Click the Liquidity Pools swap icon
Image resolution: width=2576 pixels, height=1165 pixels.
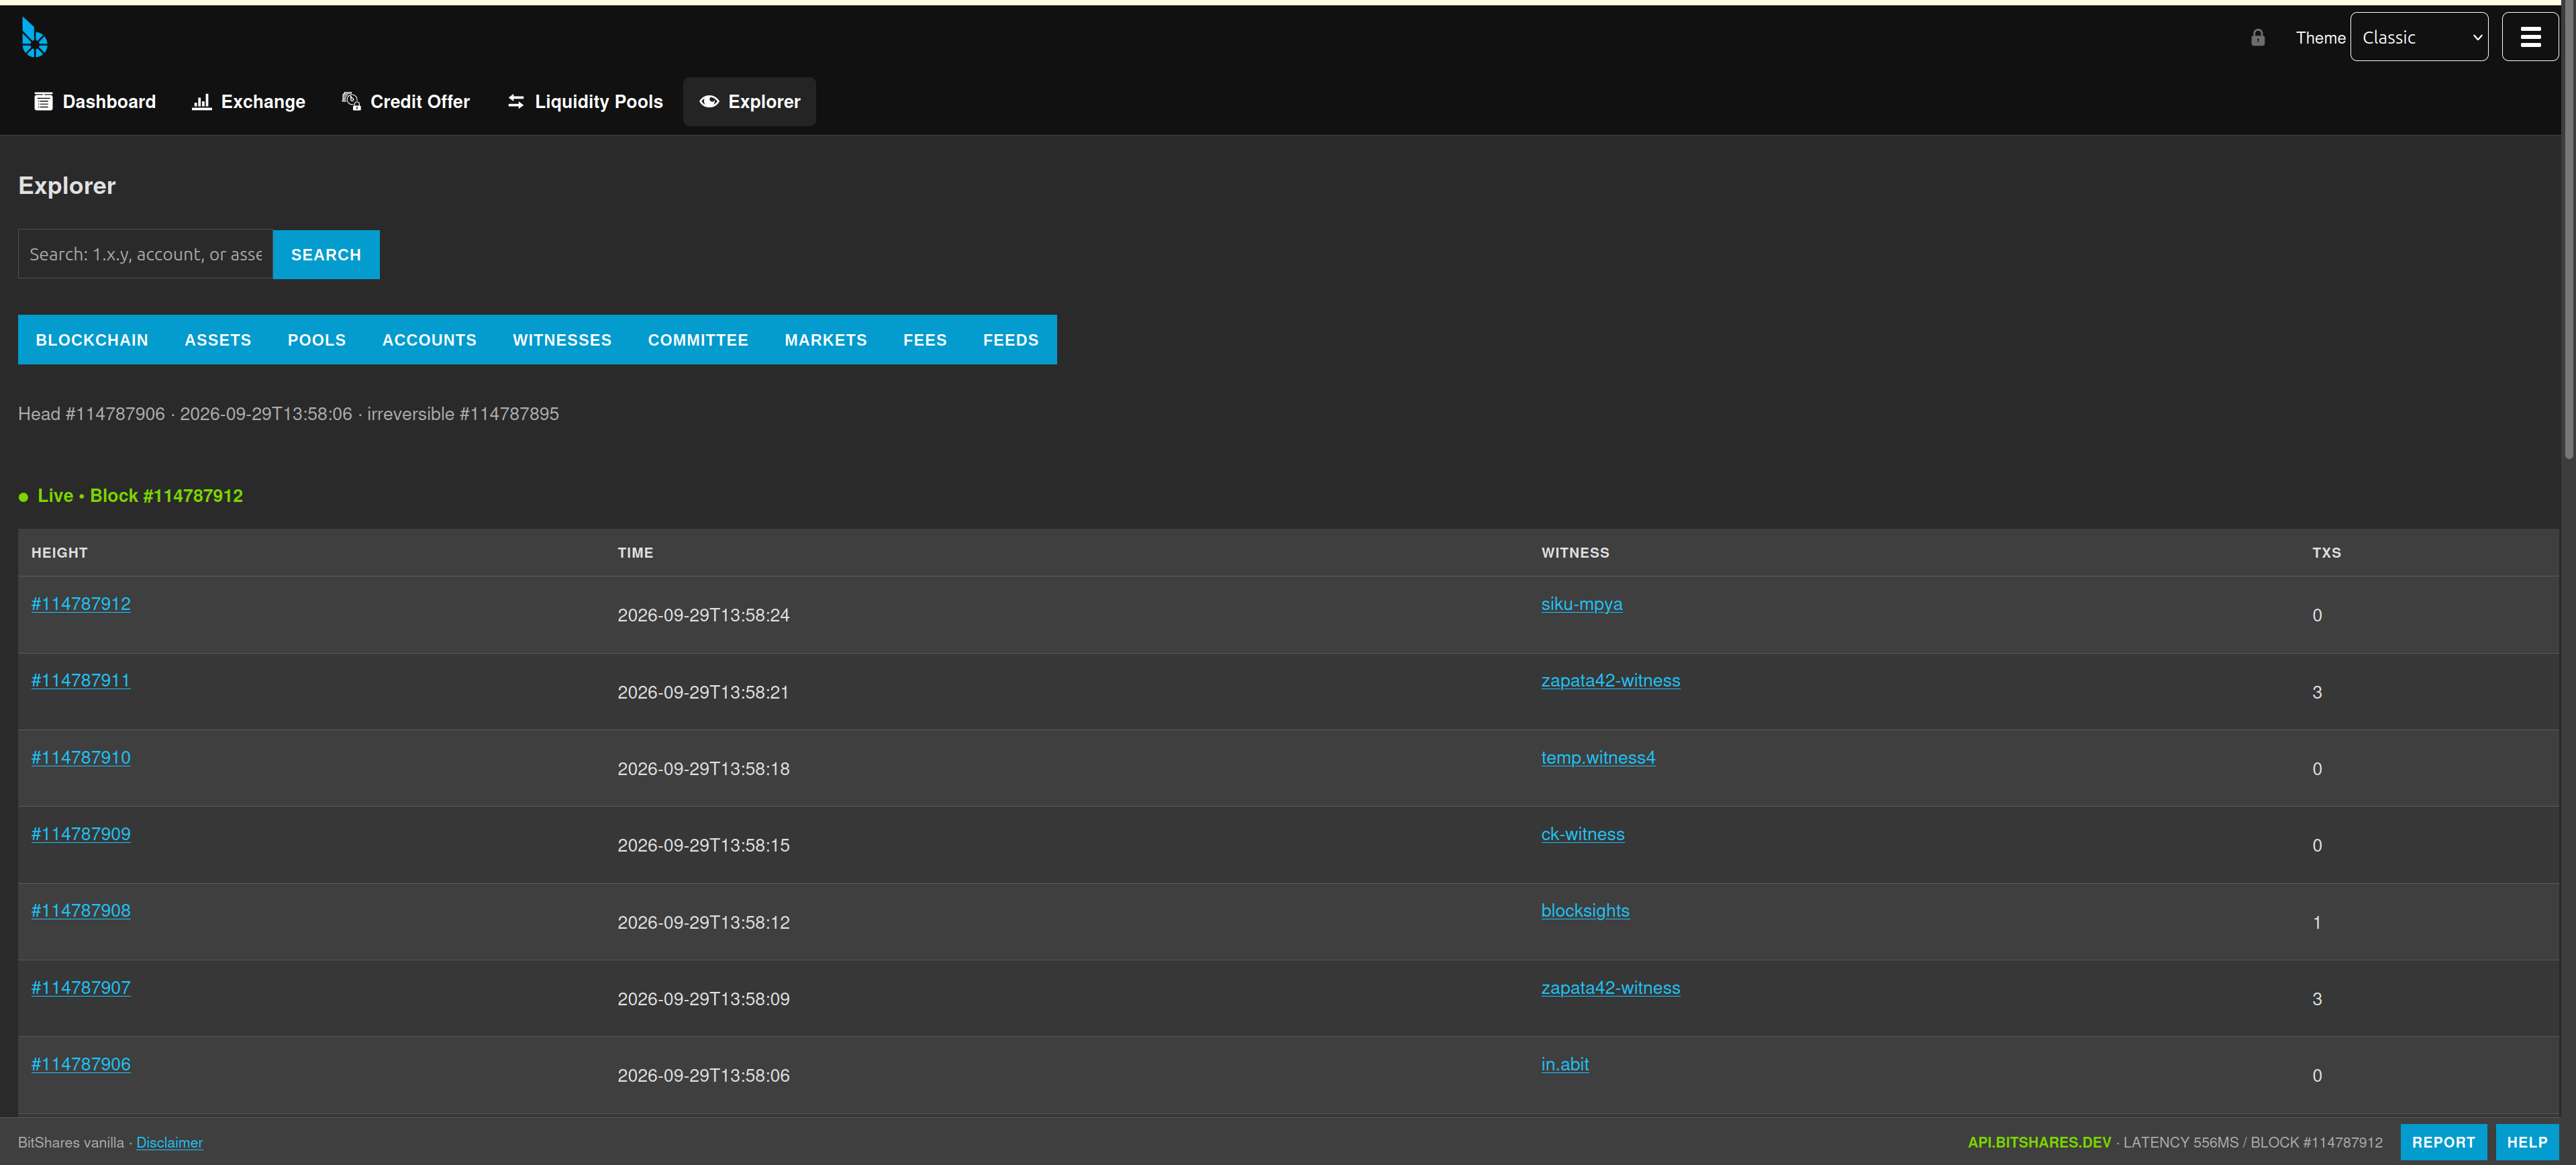click(516, 102)
